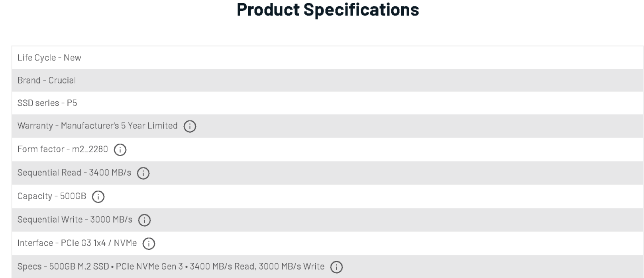Screen dimensions: 644x278
Task: Click the word 'Product' in heading
Action: click(268, 10)
